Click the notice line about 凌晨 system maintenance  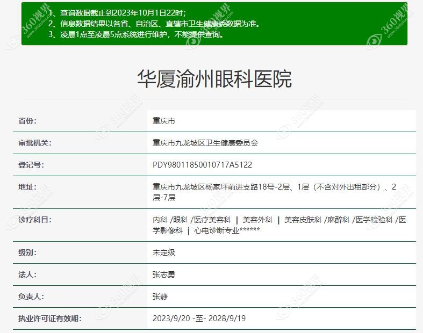pyautogui.click(x=135, y=34)
